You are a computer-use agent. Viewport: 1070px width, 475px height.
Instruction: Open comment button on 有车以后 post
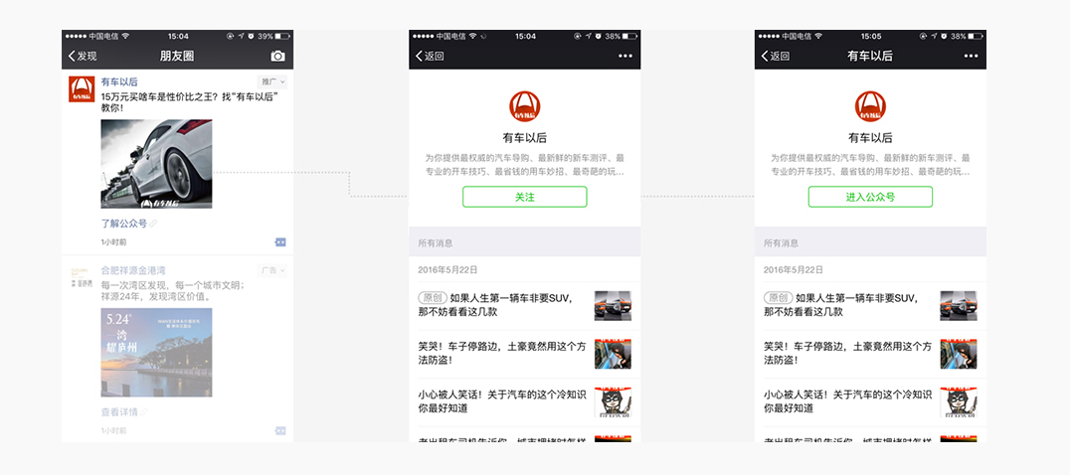click(279, 241)
